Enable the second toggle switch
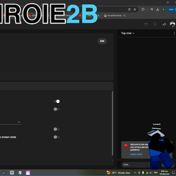 tap(57, 109)
